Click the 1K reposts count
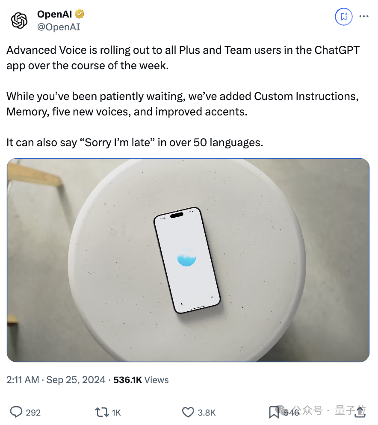378x425 pixels. pos(116,413)
